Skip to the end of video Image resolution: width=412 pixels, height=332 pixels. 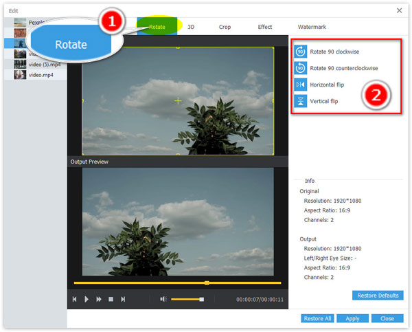coord(123,299)
